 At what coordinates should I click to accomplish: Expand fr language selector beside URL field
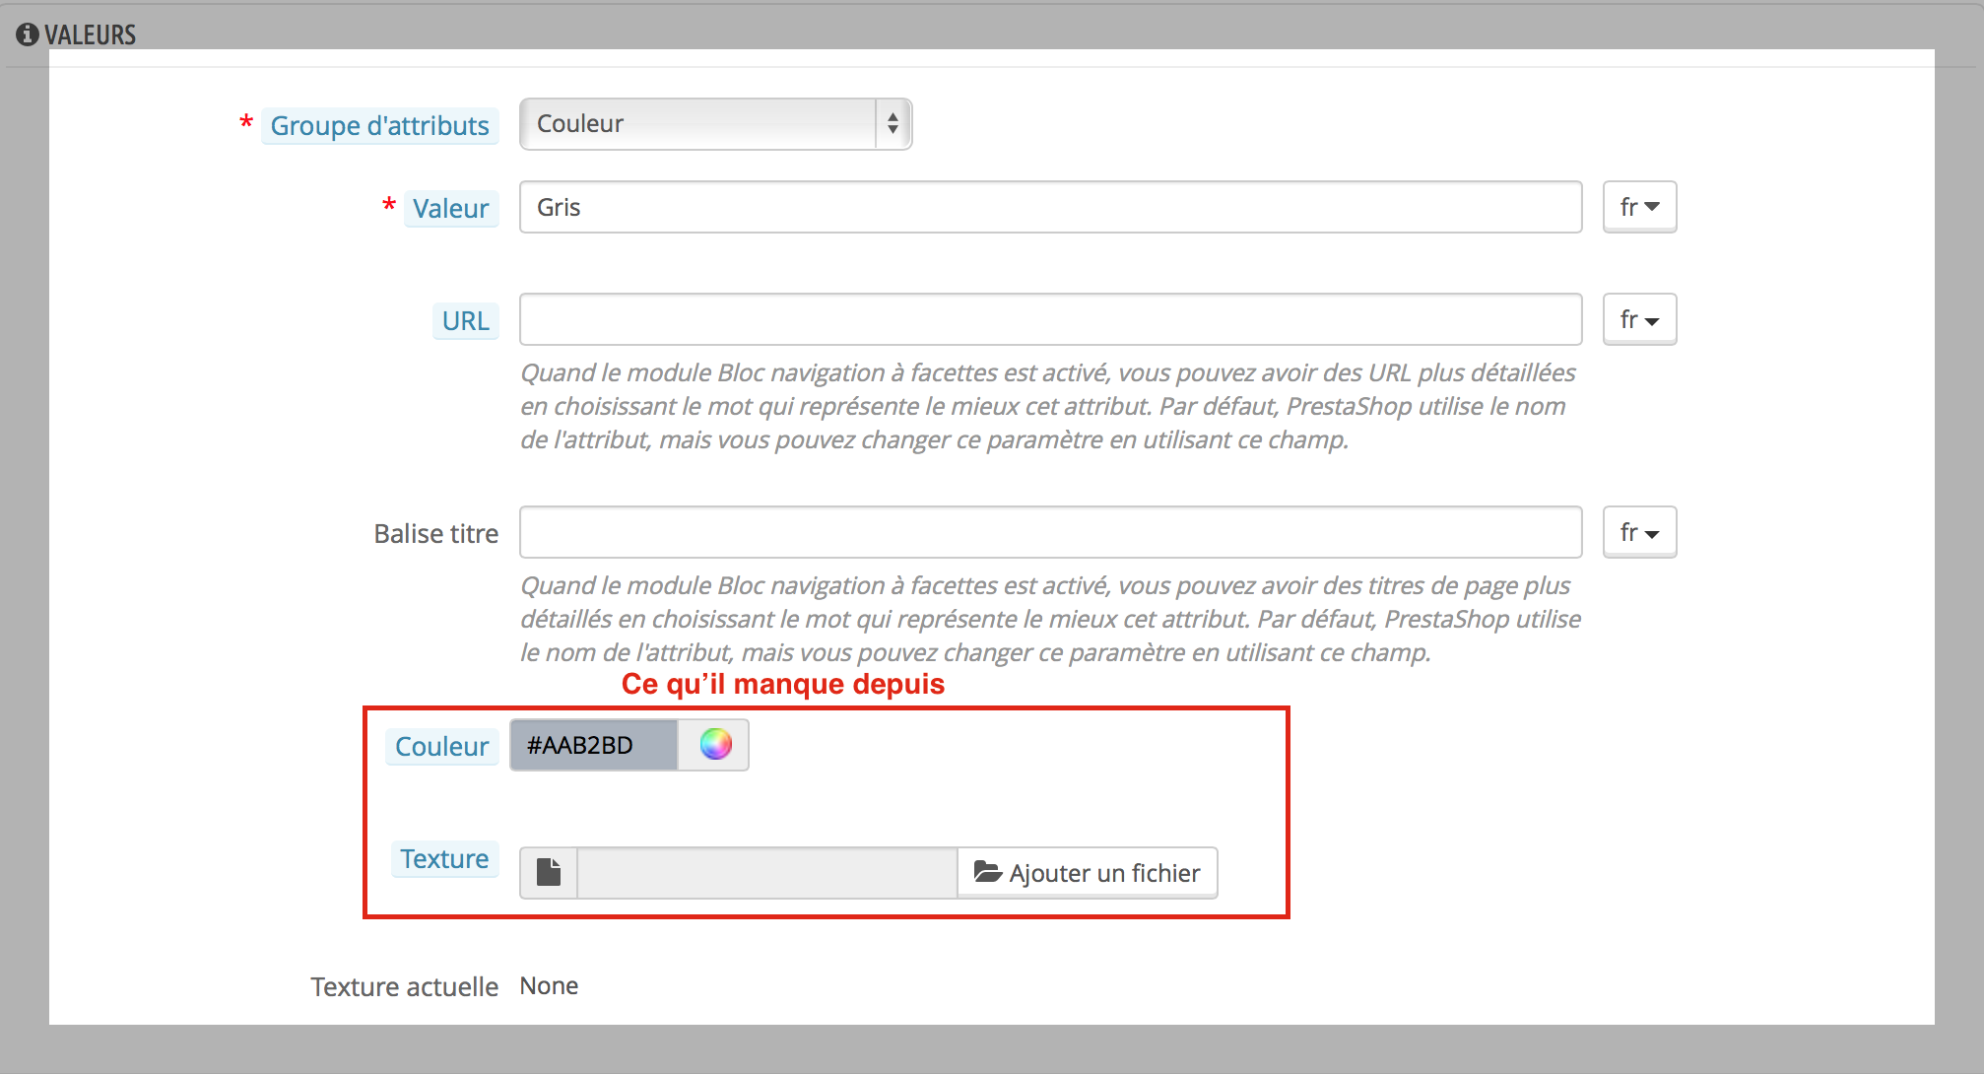click(x=1639, y=319)
